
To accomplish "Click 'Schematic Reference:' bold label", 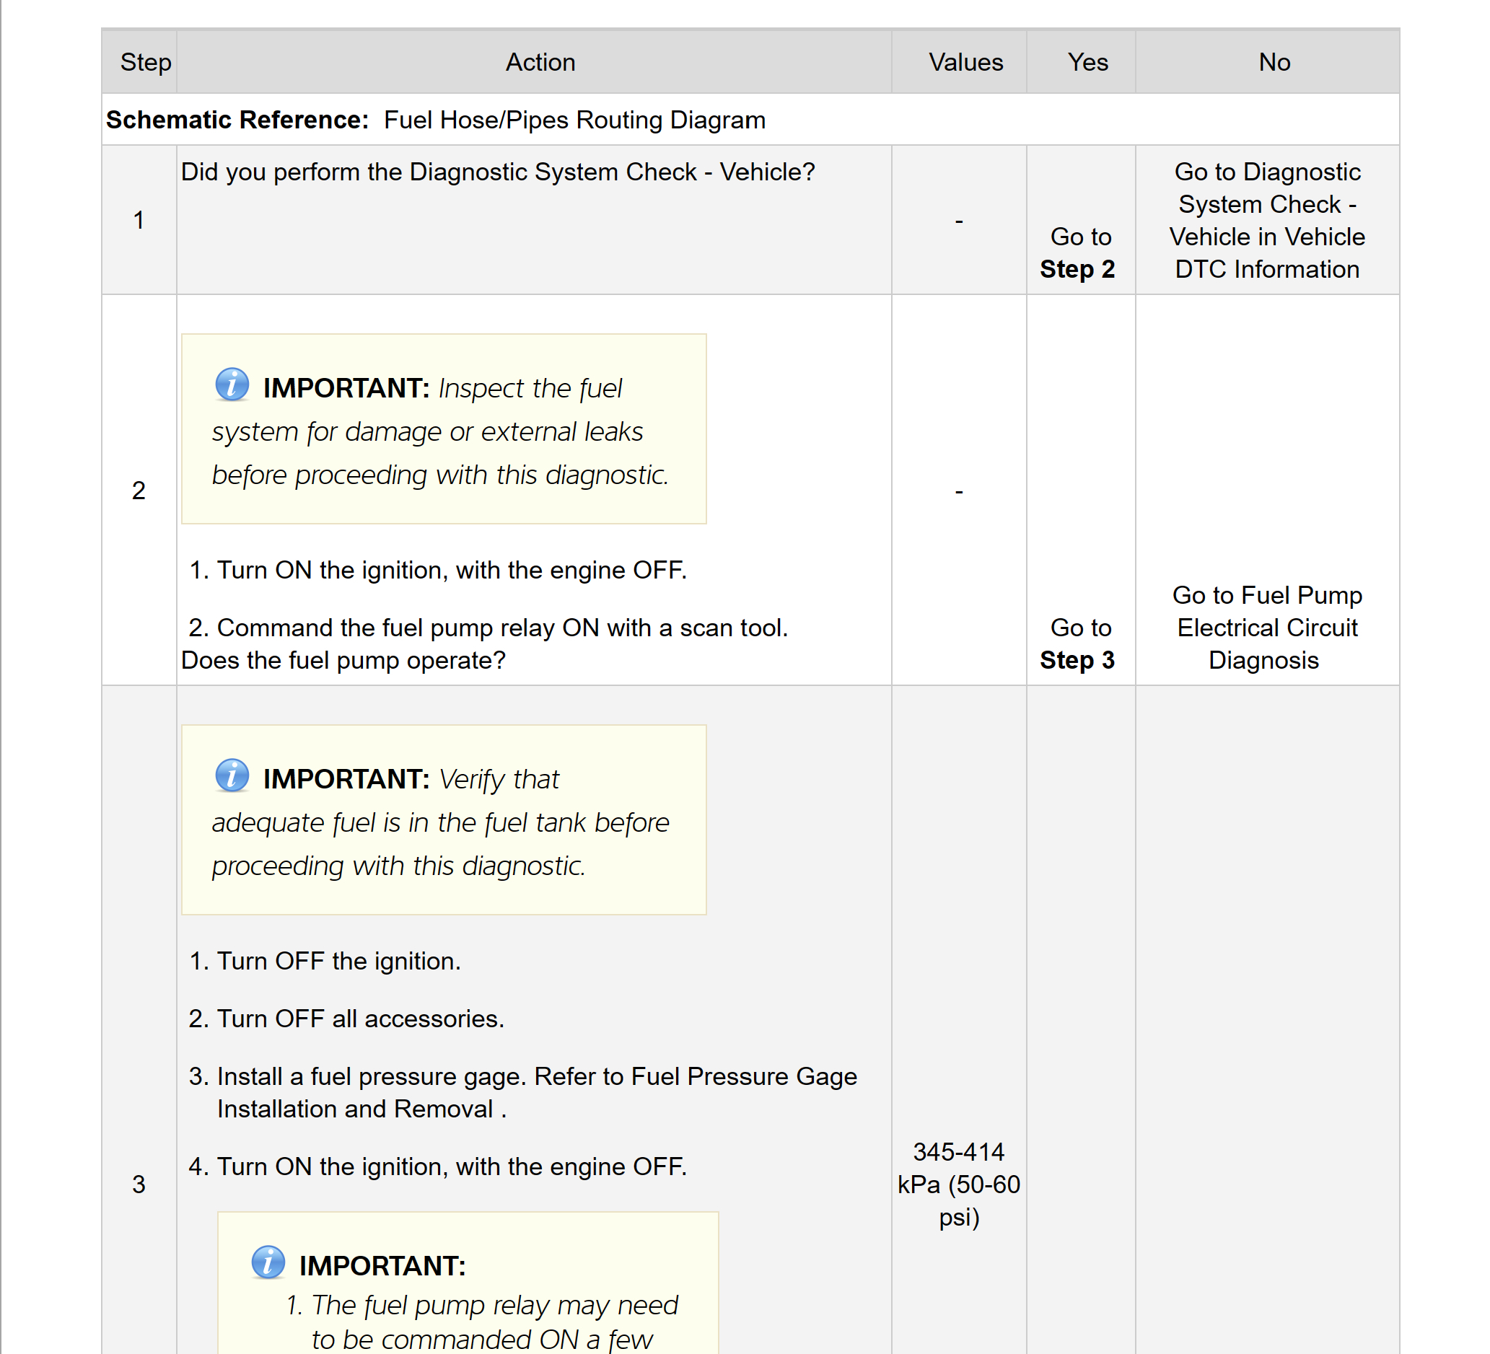I will coord(237,120).
